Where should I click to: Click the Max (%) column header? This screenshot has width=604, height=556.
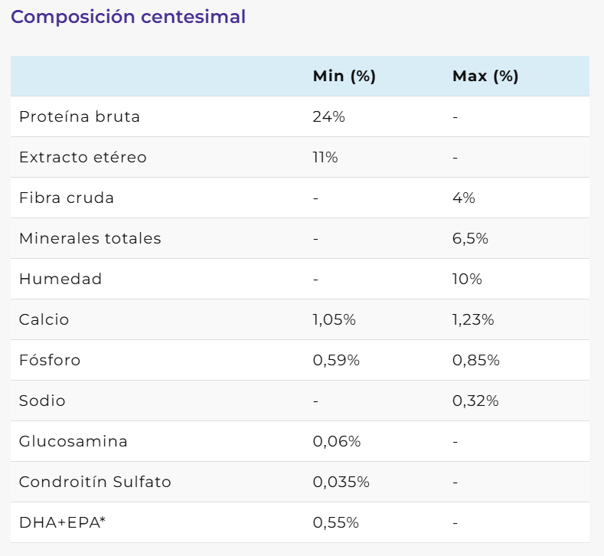tap(485, 76)
